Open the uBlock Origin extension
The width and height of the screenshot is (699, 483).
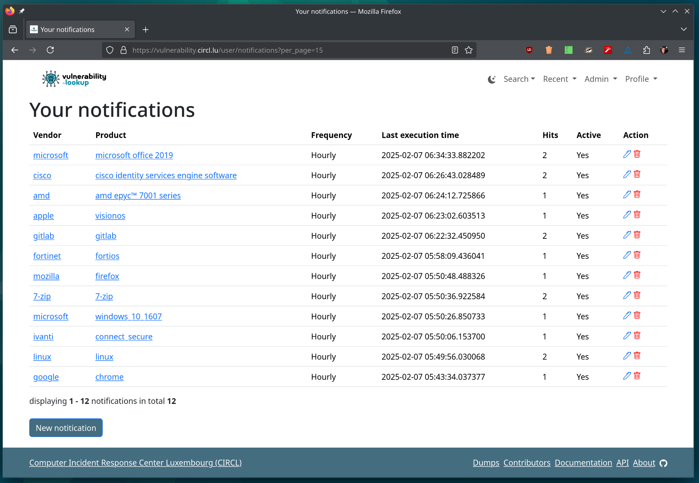[x=529, y=50]
